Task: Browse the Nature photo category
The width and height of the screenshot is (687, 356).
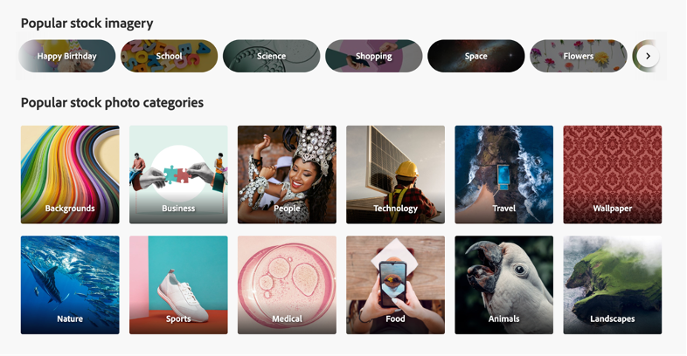Action: tap(70, 285)
